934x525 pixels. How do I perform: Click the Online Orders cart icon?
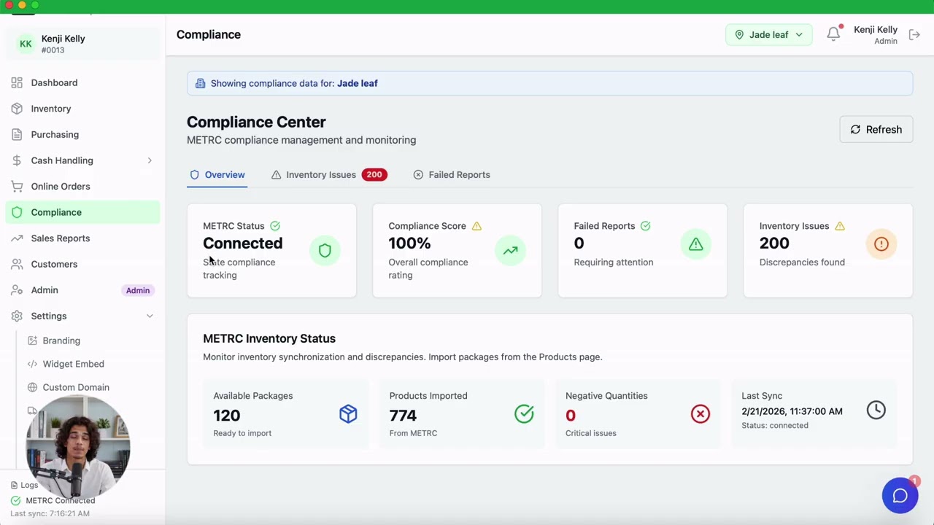pyautogui.click(x=17, y=186)
